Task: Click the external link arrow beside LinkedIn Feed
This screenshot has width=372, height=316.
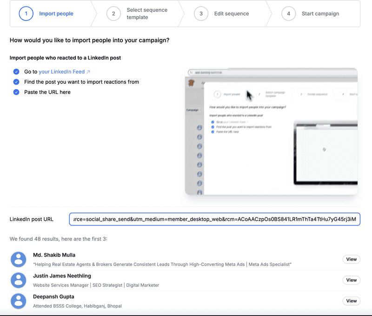Action: [x=88, y=72]
